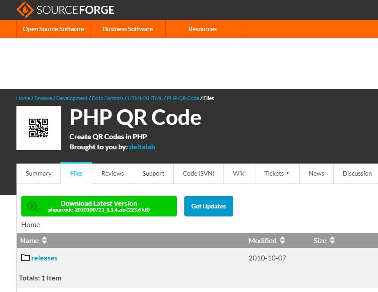Click Download Latest Version button

[99, 206]
